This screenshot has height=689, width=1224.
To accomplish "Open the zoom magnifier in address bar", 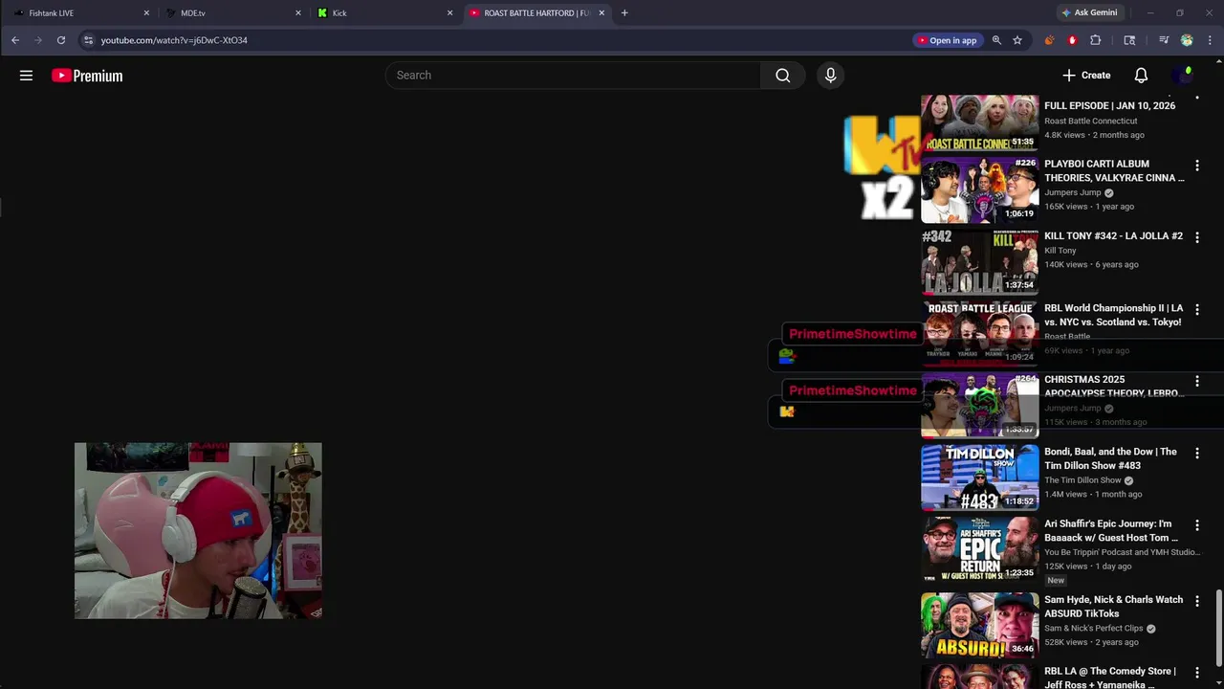I will pos(996,40).
